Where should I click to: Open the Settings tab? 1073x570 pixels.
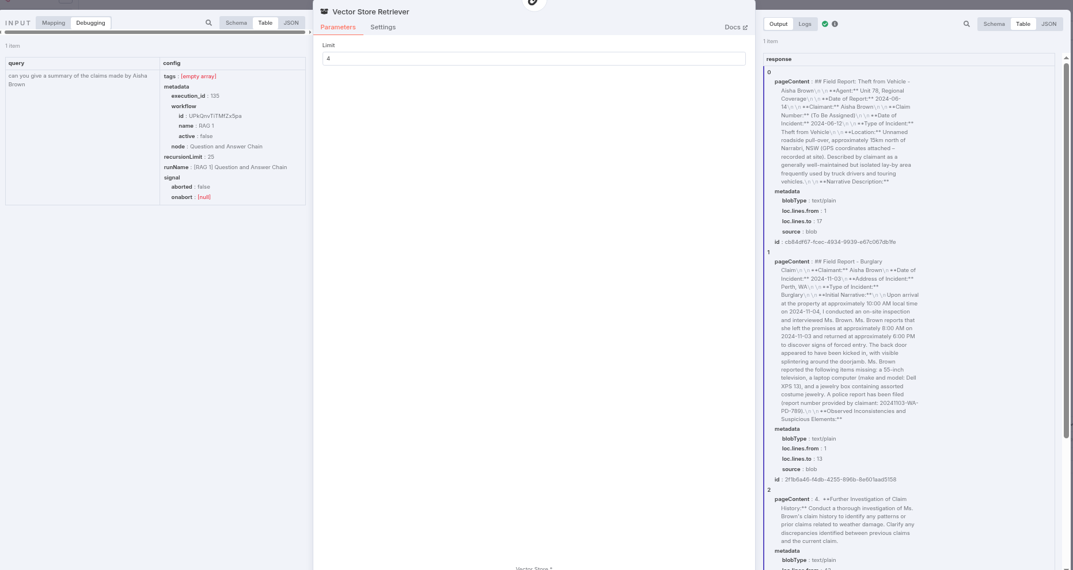[382, 27]
